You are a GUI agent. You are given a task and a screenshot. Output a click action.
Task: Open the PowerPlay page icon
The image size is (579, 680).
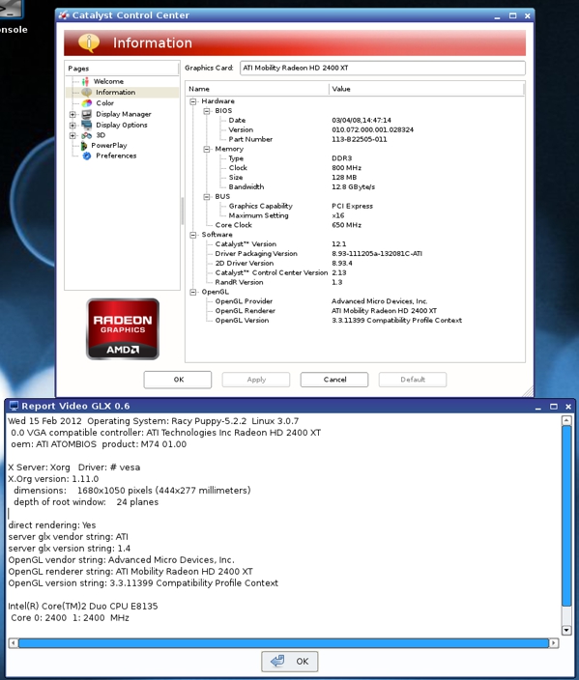84,145
